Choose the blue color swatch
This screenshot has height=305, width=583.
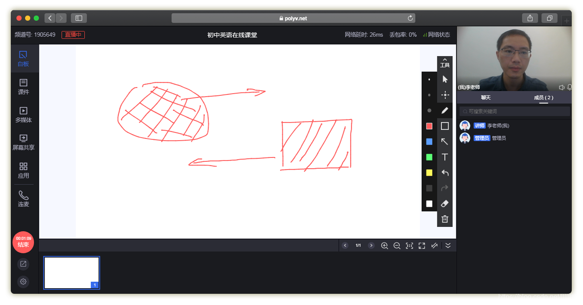coord(429,141)
